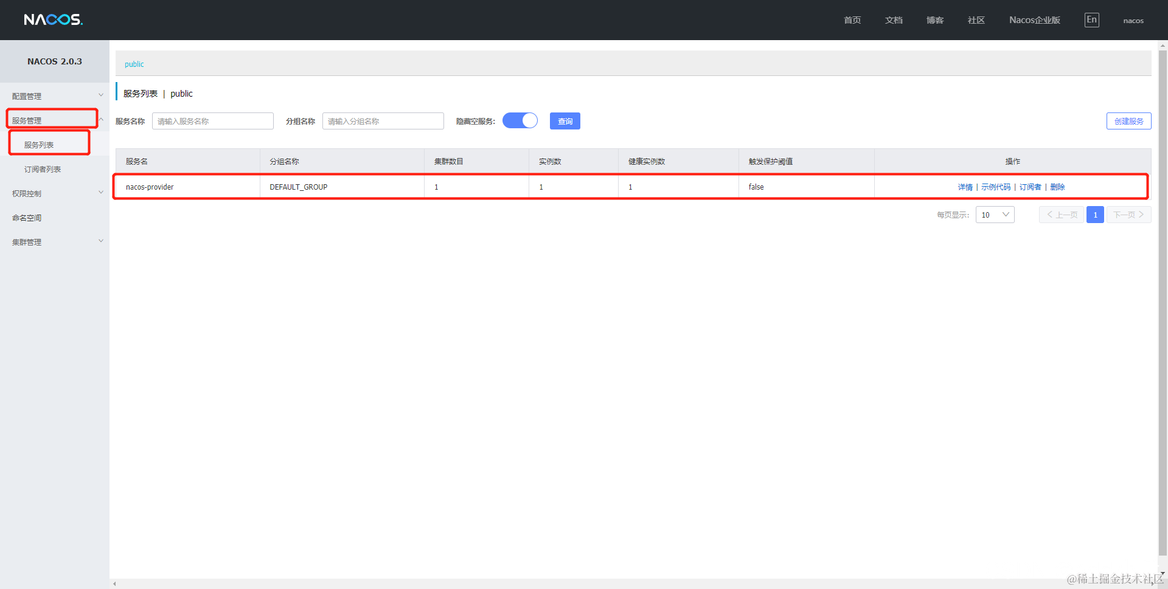The height and width of the screenshot is (589, 1168).
Task: Open 订阅者 for nacos-provider
Action: pyautogui.click(x=1031, y=187)
